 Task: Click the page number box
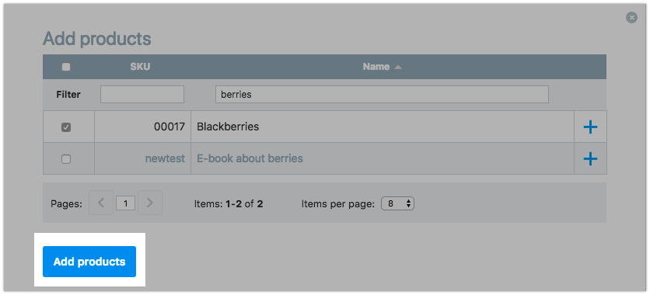pyautogui.click(x=126, y=203)
